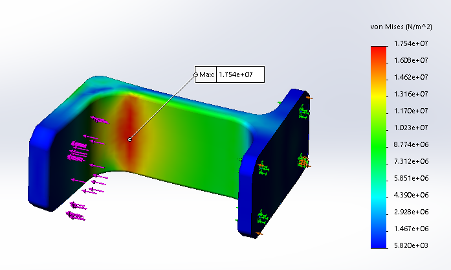Screen dimensions: 451x270
Task: Click the von Mises (N/m^2) legend title
Action: pos(401,27)
